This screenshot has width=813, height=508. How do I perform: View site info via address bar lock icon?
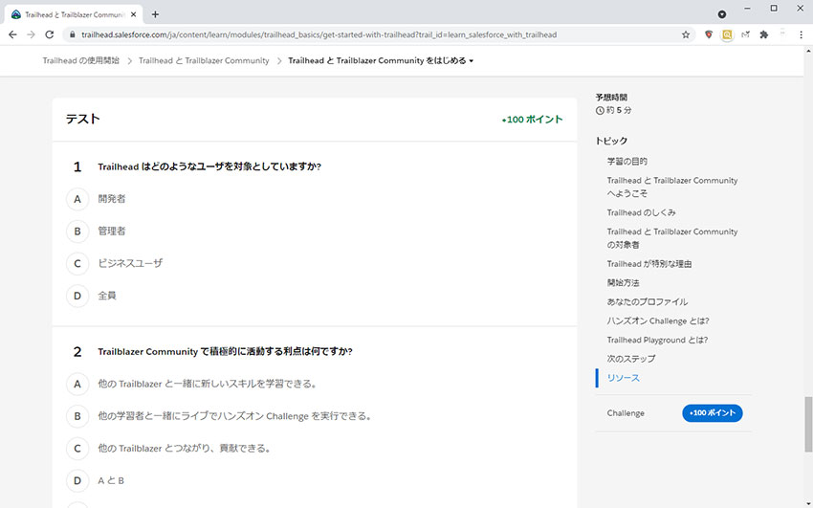(72, 34)
